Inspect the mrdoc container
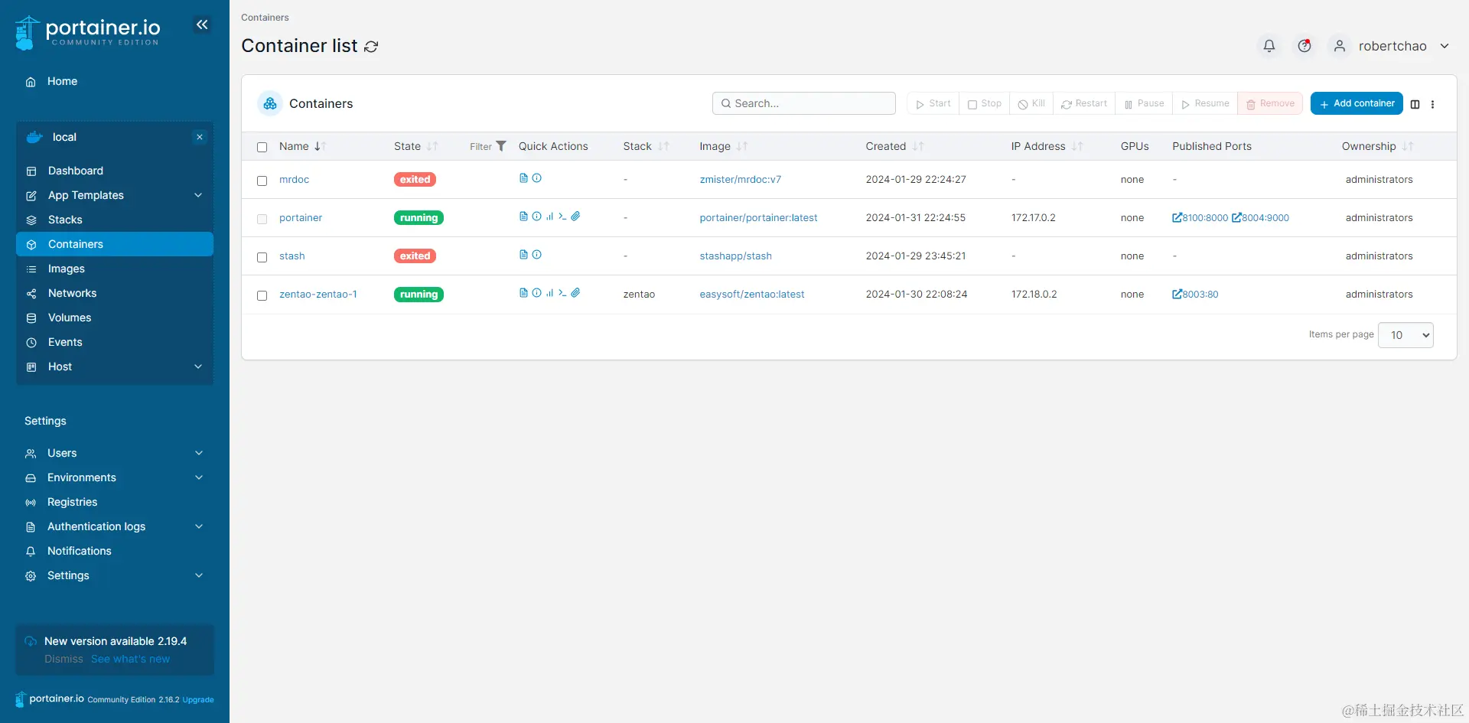 537,178
